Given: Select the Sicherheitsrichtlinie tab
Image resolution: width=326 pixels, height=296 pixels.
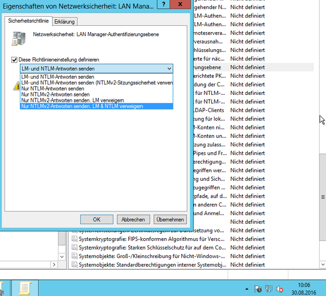Looking at the screenshot, I should 28,22.
